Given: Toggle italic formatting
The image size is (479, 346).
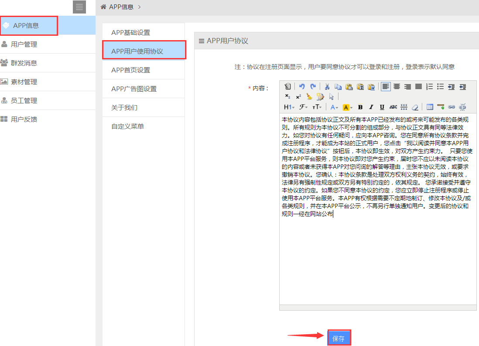Looking at the screenshot, I should click(x=371, y=107).
